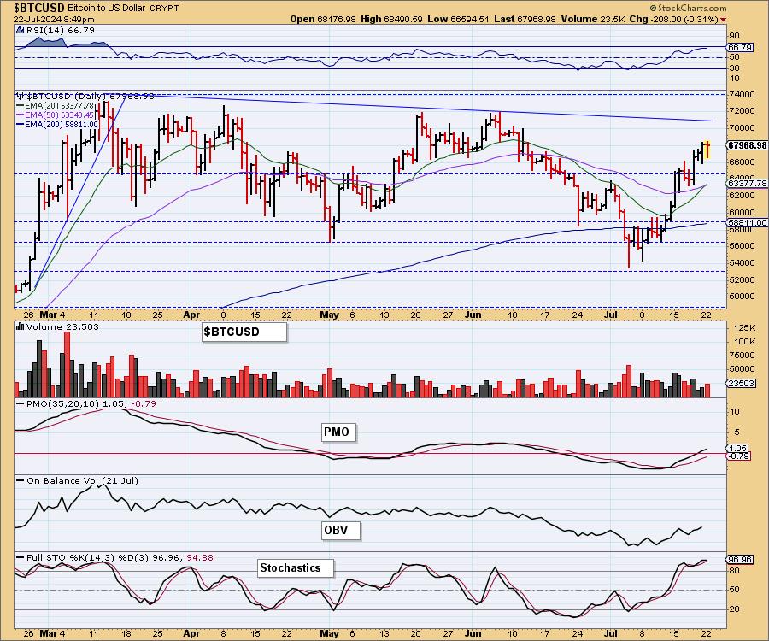Click the purple line marker beside EMA(50)
Viewport: 769px width, 641px height.
pyautogui.click(x=21, y=115)
